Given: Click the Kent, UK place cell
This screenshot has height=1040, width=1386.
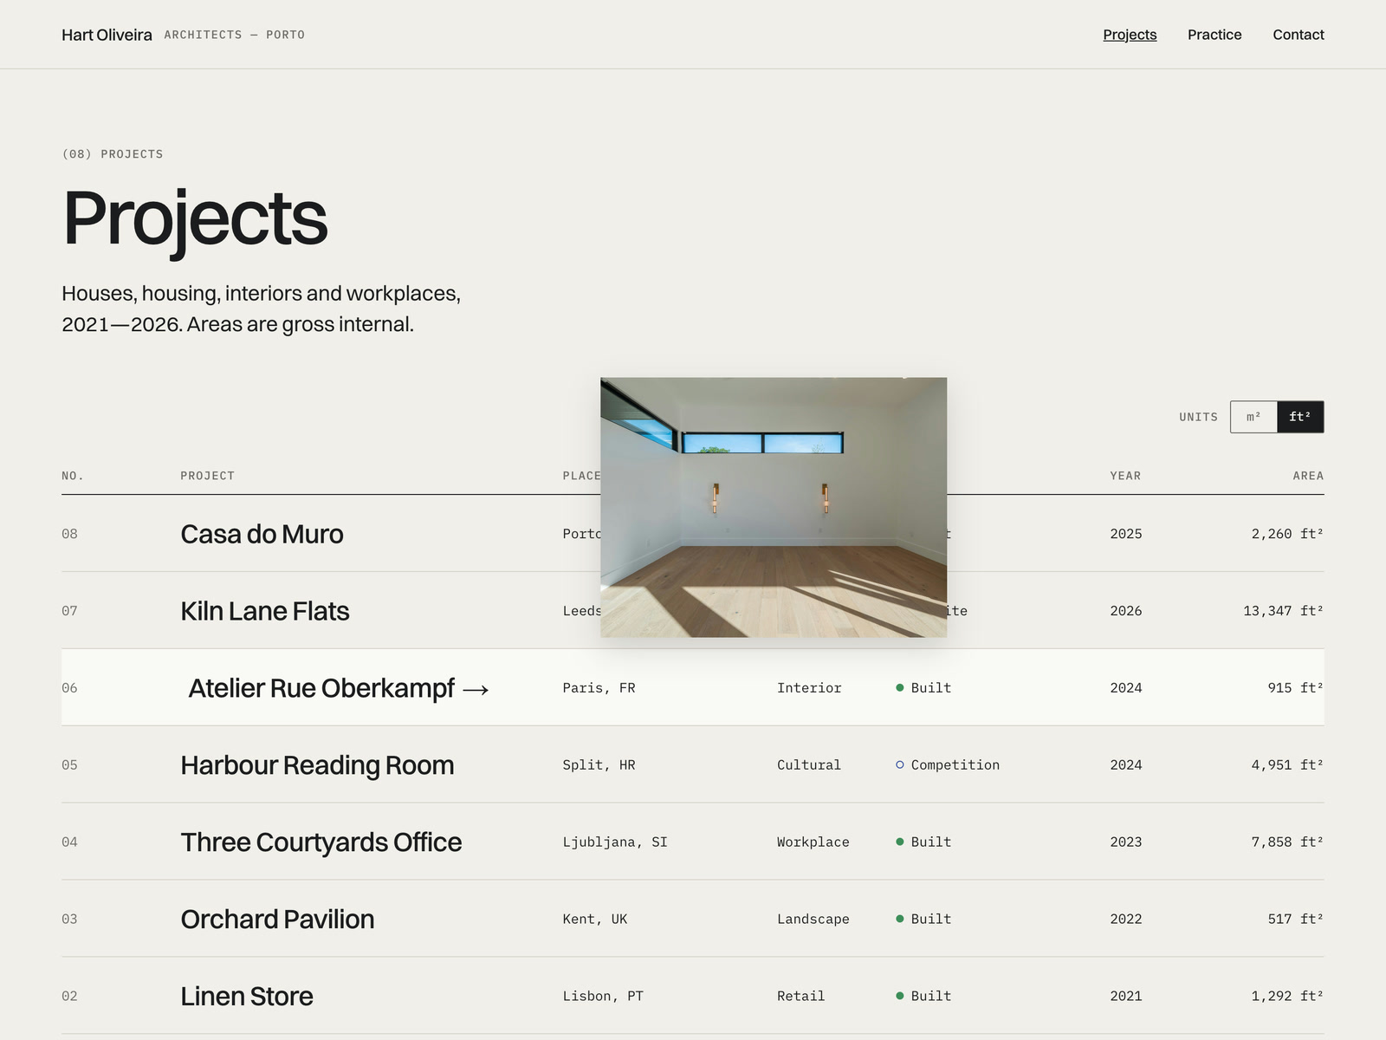Looking at the screenshot, I should click(595, 920).
